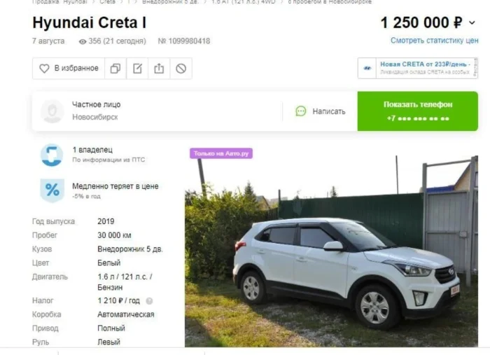Image resolution: width=490 pixels, height=355 pixels.
Task: Click the hide listing block icon
Action: pos(181,69)
